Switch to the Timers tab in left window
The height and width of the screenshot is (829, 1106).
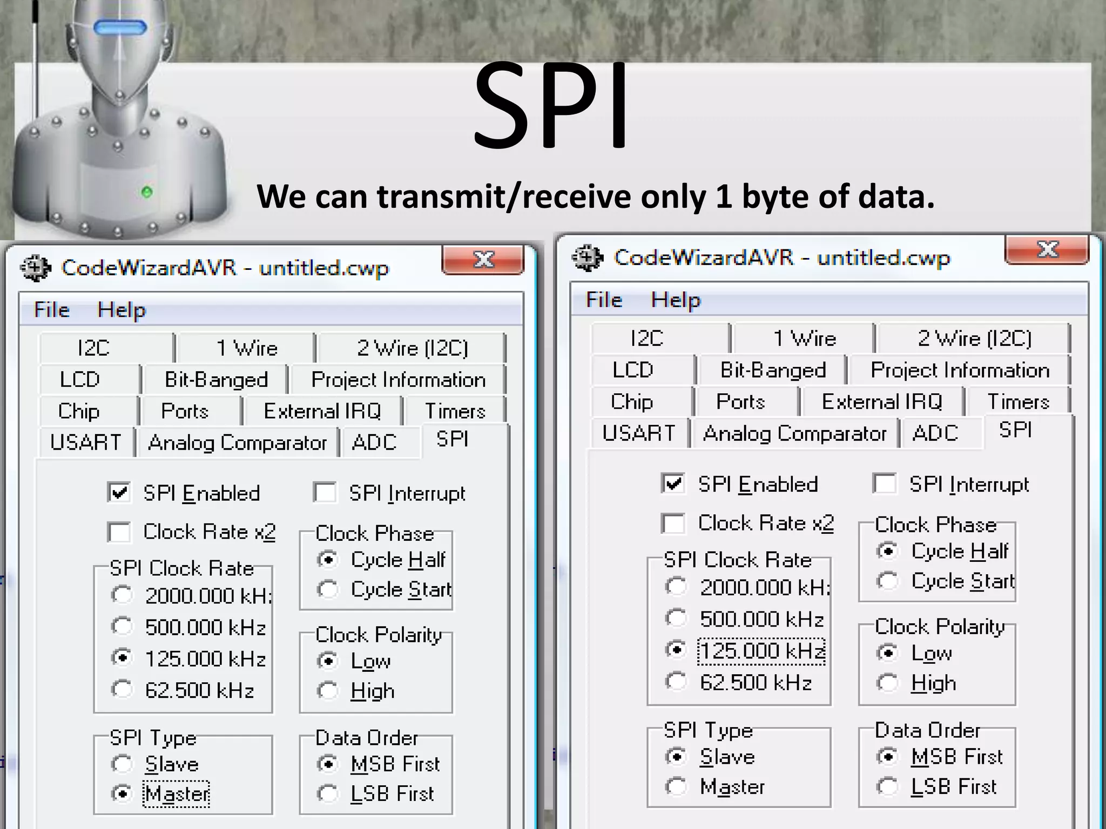click(x=455, y=411)
